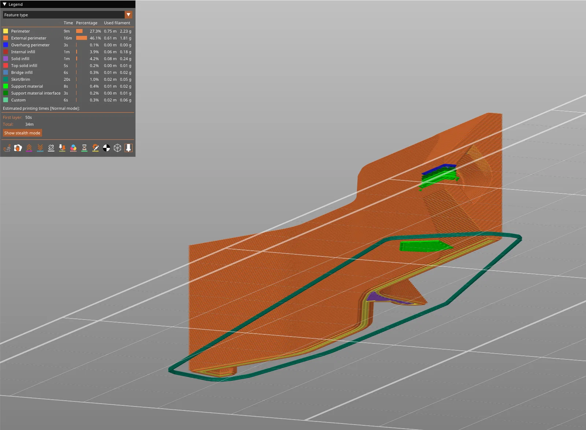Click the Total 34m value
The width and height of the screenshot is (586, 430).
coord(29,124)
